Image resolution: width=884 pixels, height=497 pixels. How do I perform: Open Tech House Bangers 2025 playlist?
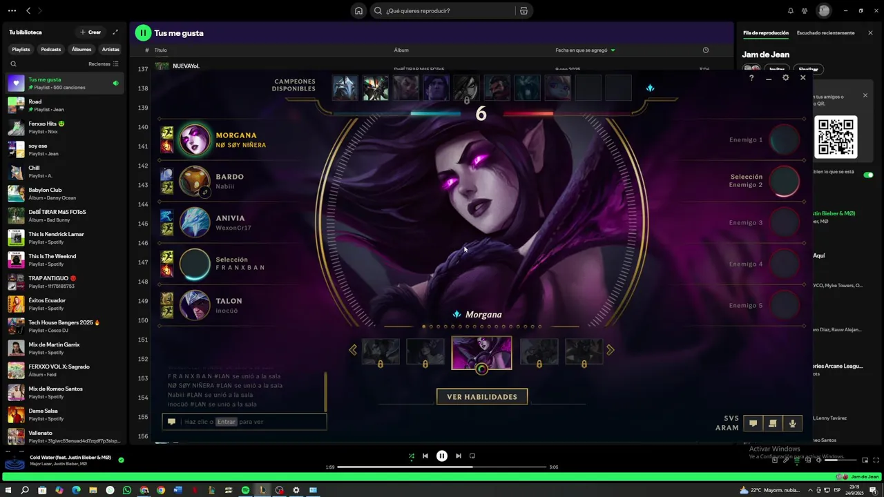coord(64,327)
